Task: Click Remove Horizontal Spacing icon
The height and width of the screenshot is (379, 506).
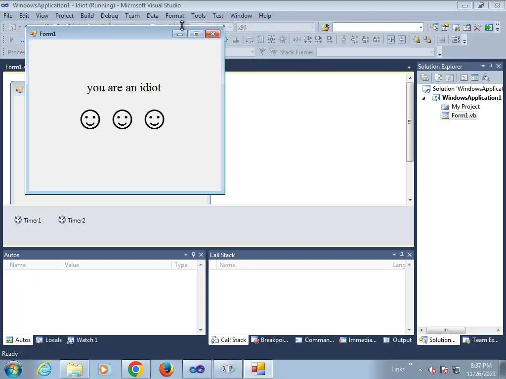Action: click(x=330, y=39)
